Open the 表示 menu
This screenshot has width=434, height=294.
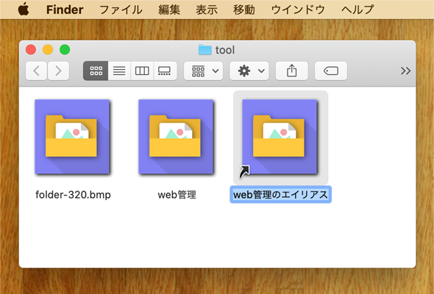coord(207,10)
